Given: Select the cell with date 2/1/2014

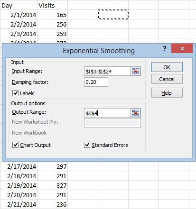Looking at the screenshot, I should click(x=19, y=15).
